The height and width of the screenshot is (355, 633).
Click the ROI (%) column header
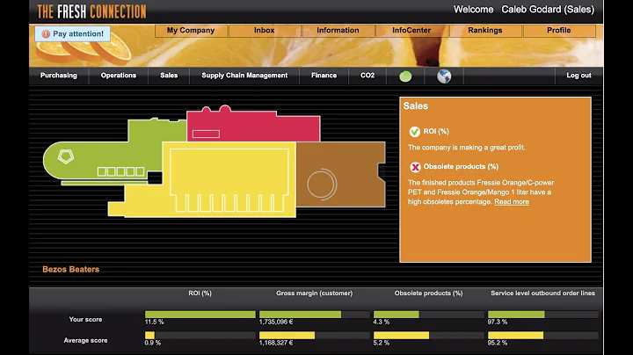pos(200,293)
